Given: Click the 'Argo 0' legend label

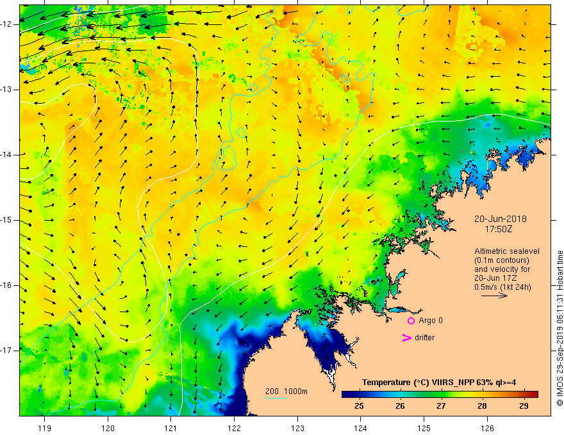Looking at the screenshot, I should pos(431,320).
